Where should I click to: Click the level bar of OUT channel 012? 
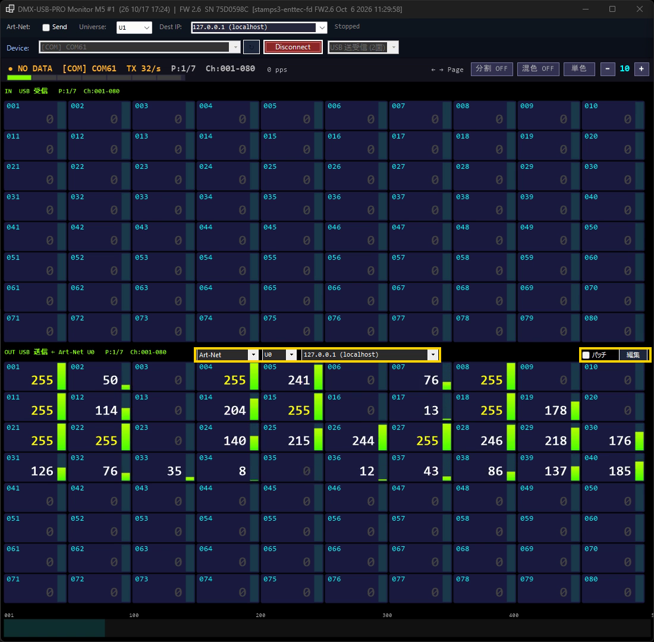pos(125,407)
